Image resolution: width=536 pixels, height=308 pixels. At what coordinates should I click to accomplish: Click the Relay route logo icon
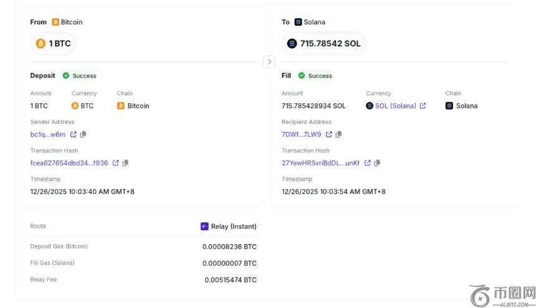tap(204, 226)
